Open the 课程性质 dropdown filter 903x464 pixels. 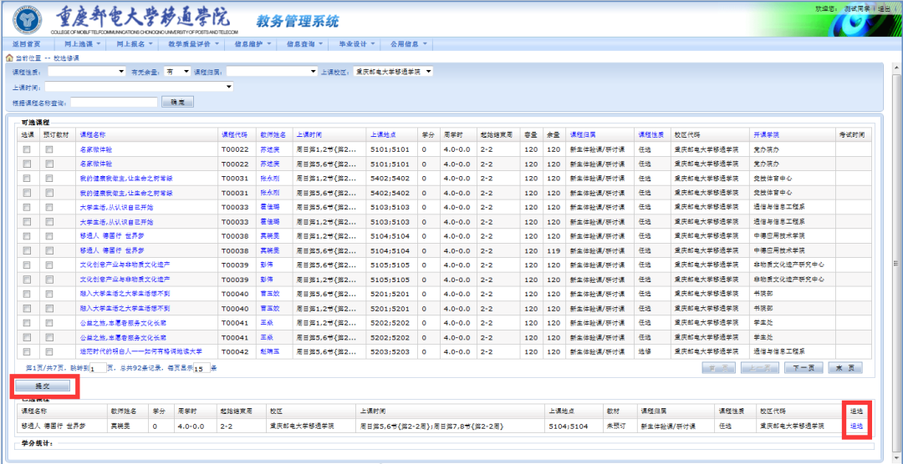pos(86,72)
